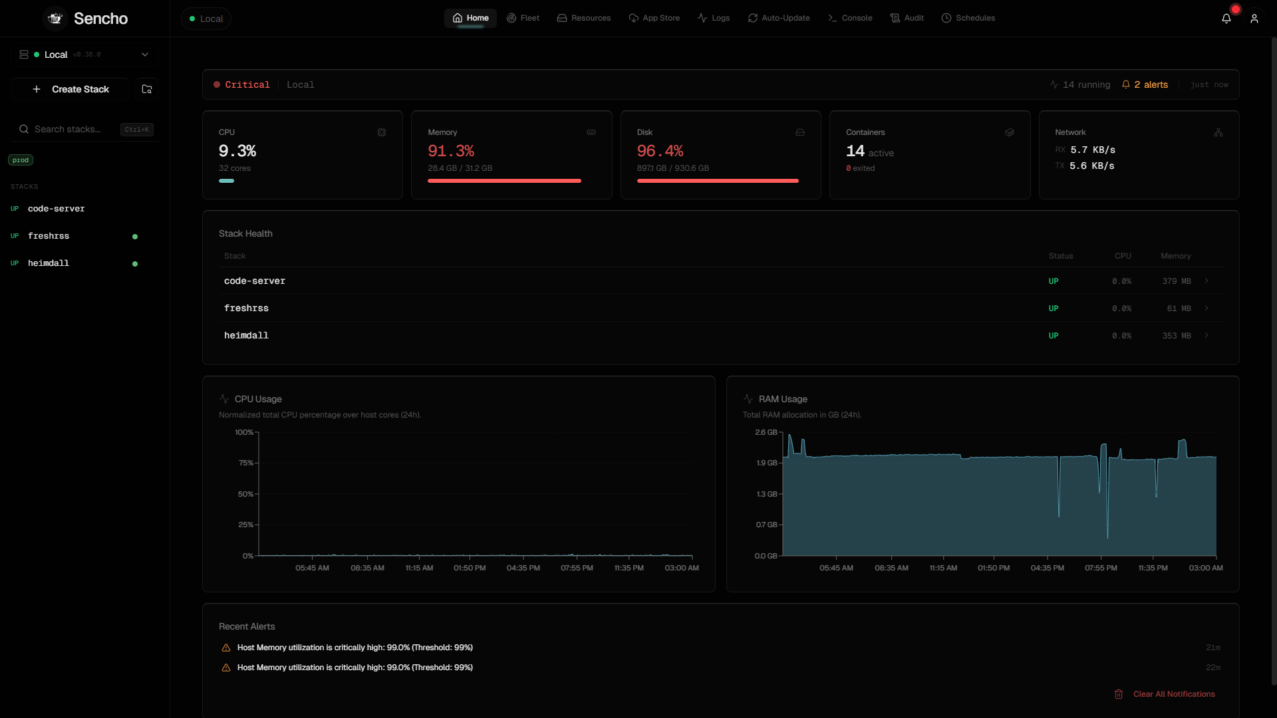This screenshot has width=1277, height=718.
Task: Click heimdall green status dot in sidebar
Action: pos(135,264)
